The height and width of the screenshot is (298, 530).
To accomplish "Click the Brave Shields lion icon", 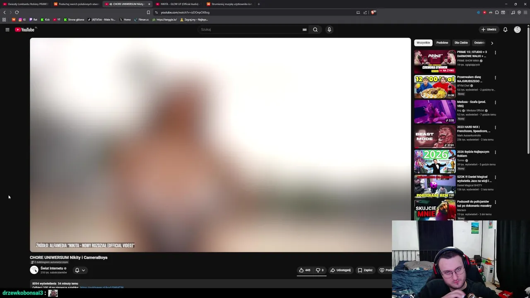I will (x=373, y=12).
